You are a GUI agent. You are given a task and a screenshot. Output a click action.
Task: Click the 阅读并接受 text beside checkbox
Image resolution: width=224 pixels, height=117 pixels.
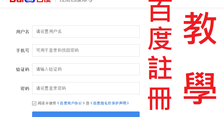(47, 103)
